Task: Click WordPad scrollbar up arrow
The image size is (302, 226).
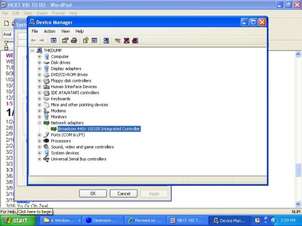Action: tap(298, 54)
